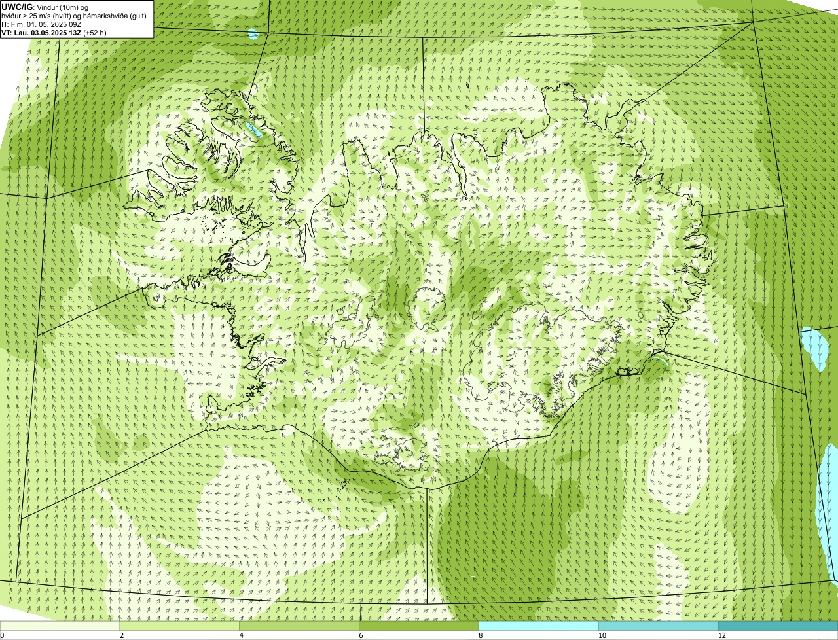The image size is (838, 640).
Task: Pick the teal legend band above 12 m/s
Action: point(778,626)
